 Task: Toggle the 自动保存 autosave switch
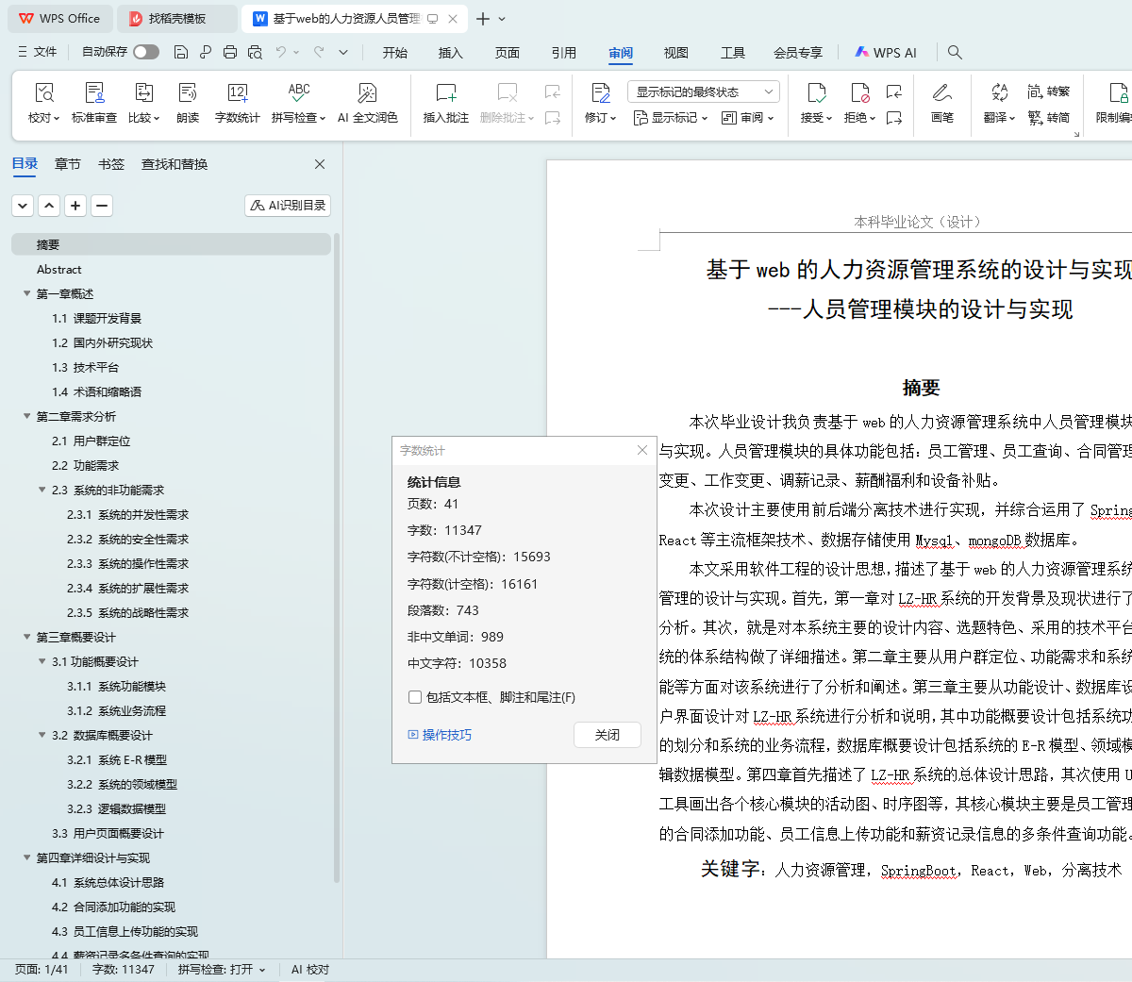point(146,52)
